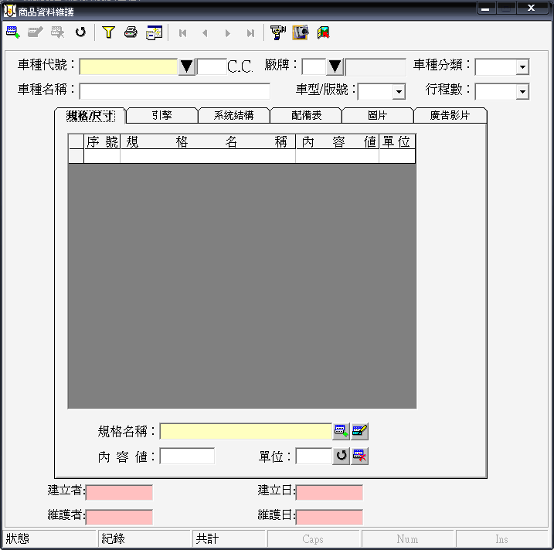Screen dimensions: 554x550
Task: Open the 車種分類 combo box
Action: [522, 67]
